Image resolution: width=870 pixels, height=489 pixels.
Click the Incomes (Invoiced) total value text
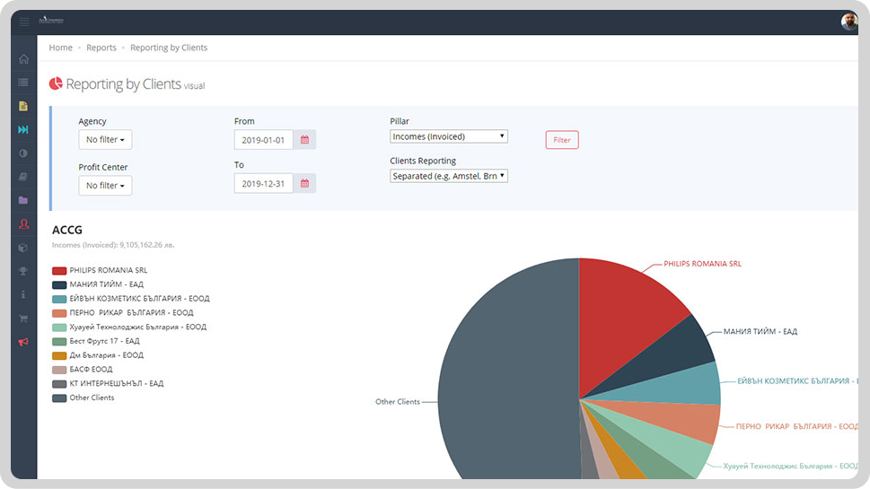pos(113,245)
